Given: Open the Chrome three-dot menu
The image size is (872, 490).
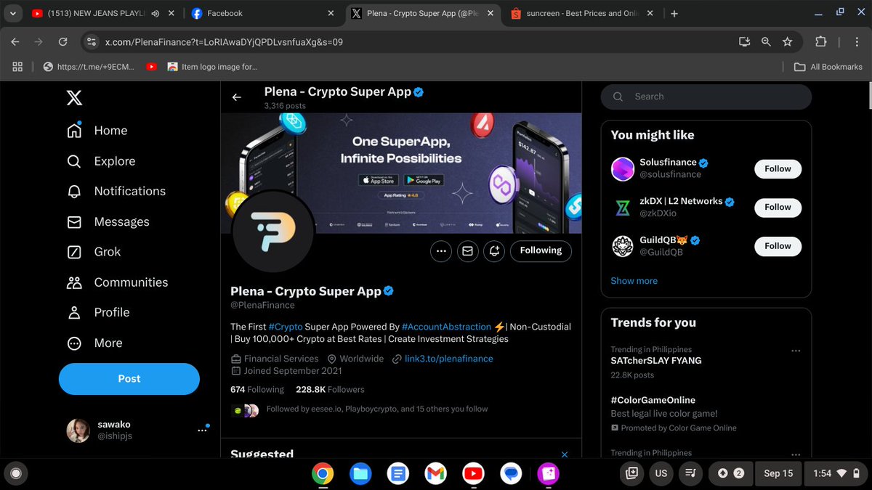Looking at the screenshot, I should pyautogui.click(x=857, y=42).
